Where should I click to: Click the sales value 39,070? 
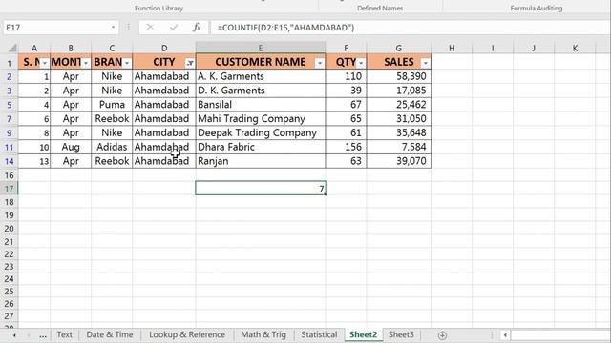pos(399,161)
